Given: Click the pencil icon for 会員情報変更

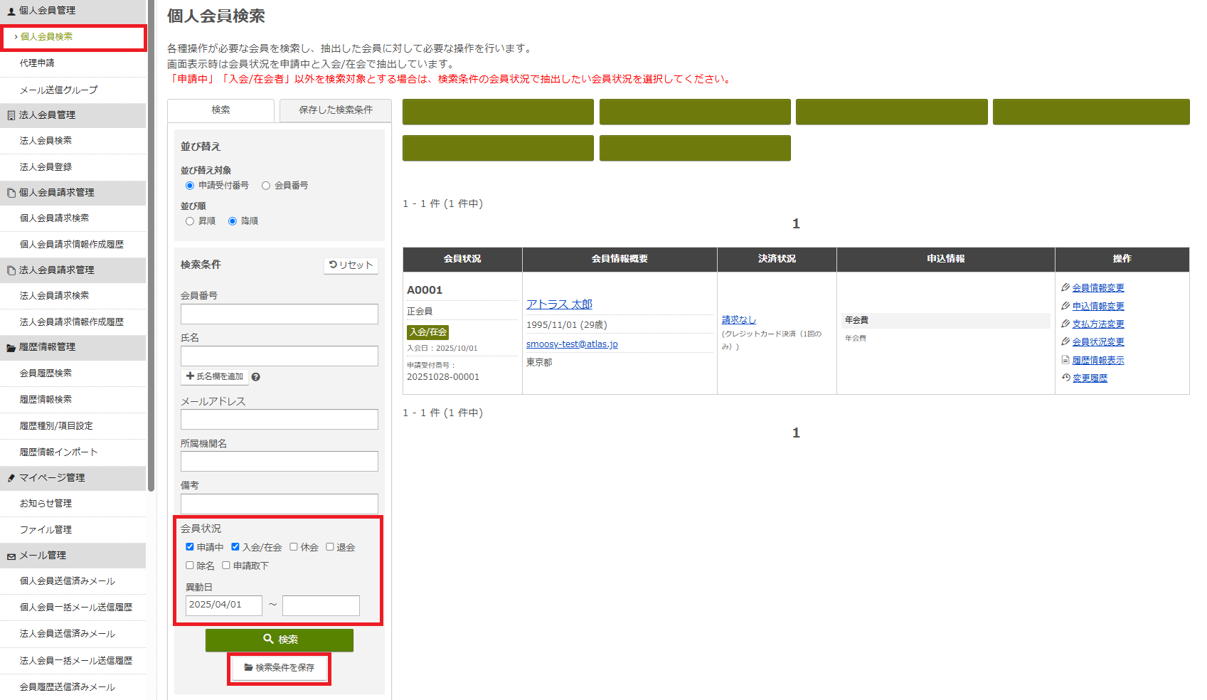Looking at the screenshot, I should [1065, 287].
